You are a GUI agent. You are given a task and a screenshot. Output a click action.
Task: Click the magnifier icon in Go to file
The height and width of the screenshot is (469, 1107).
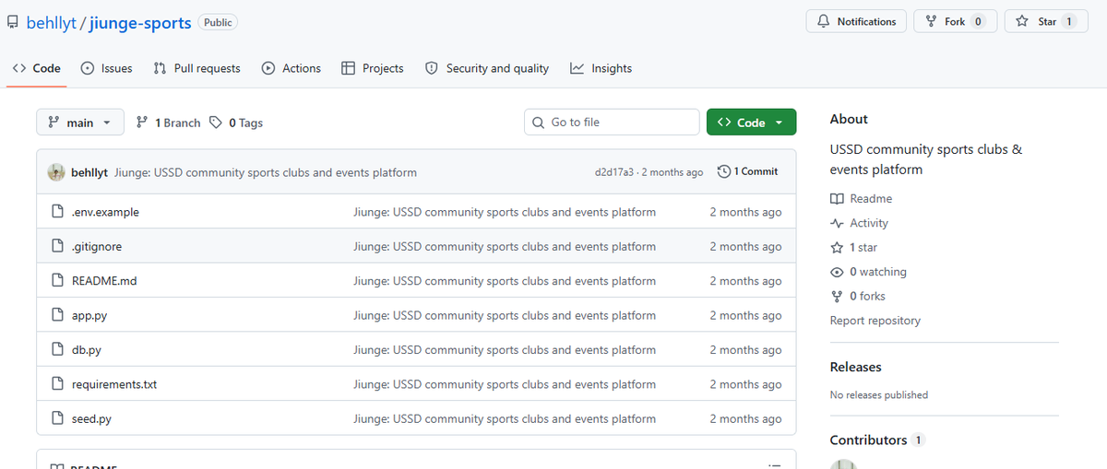point(539,123)
